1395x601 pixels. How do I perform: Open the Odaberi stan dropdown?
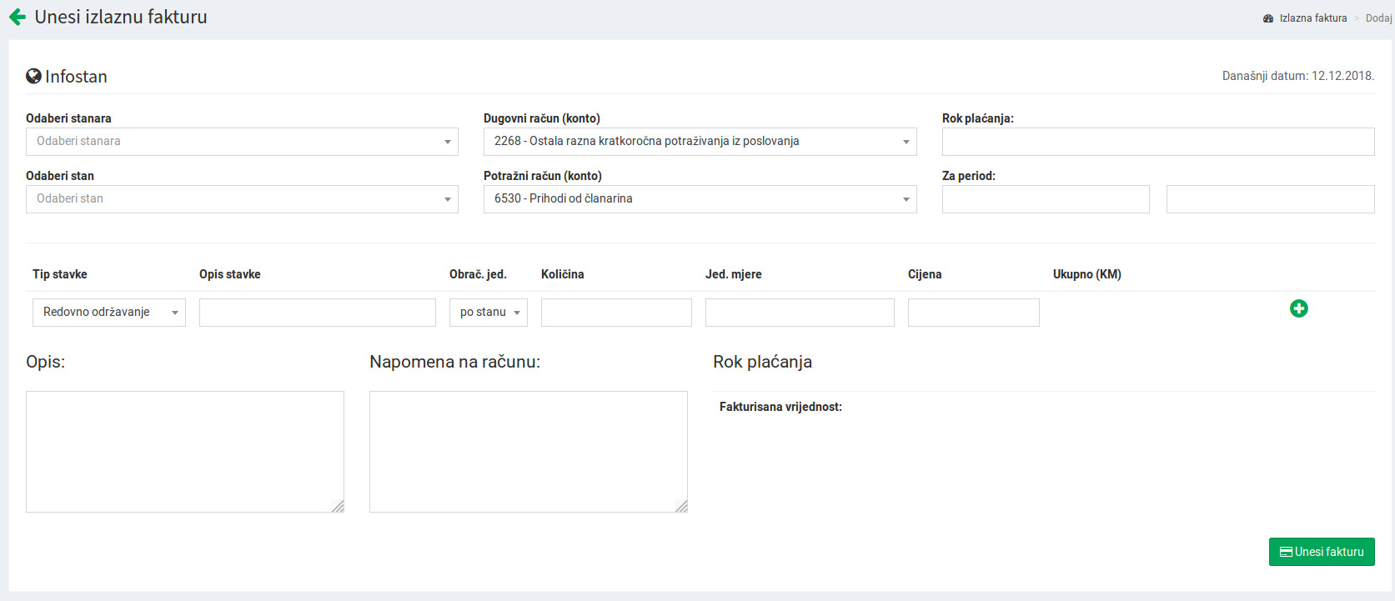pyautogui.click(x=242, y=199)
